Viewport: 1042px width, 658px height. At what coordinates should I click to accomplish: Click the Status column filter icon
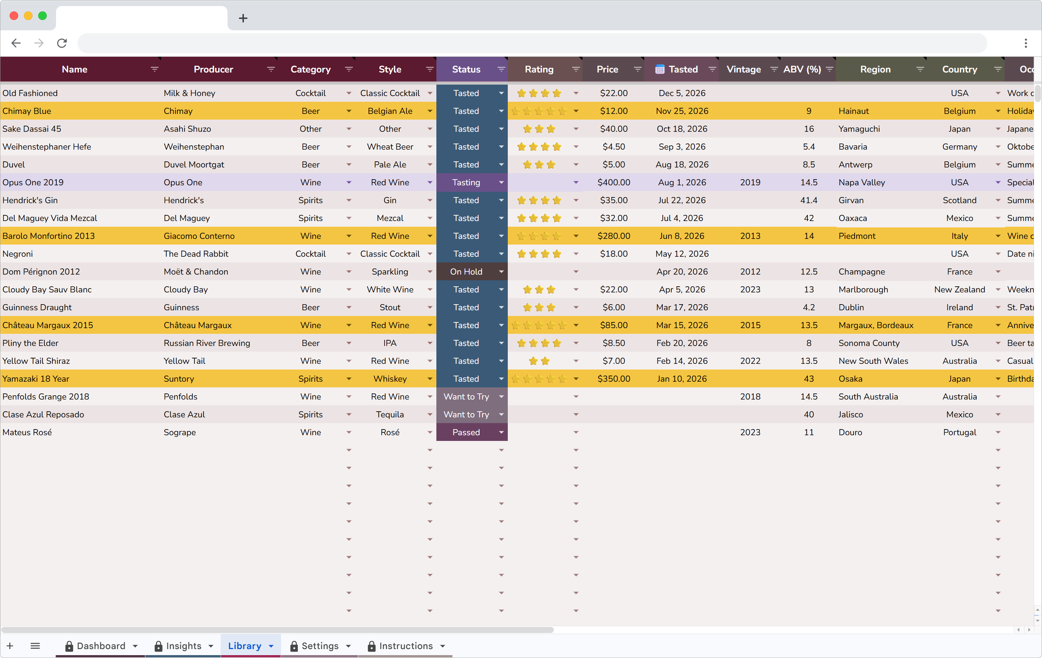(501, 69)
